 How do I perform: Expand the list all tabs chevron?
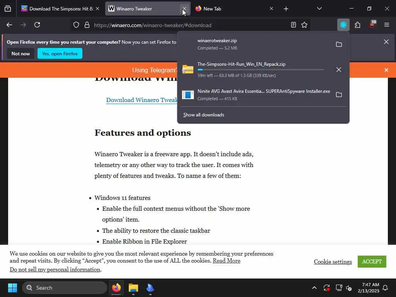click(319, 9)
